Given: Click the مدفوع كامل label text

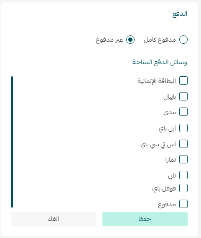Looking at the screenshot, I should (160, 40).
